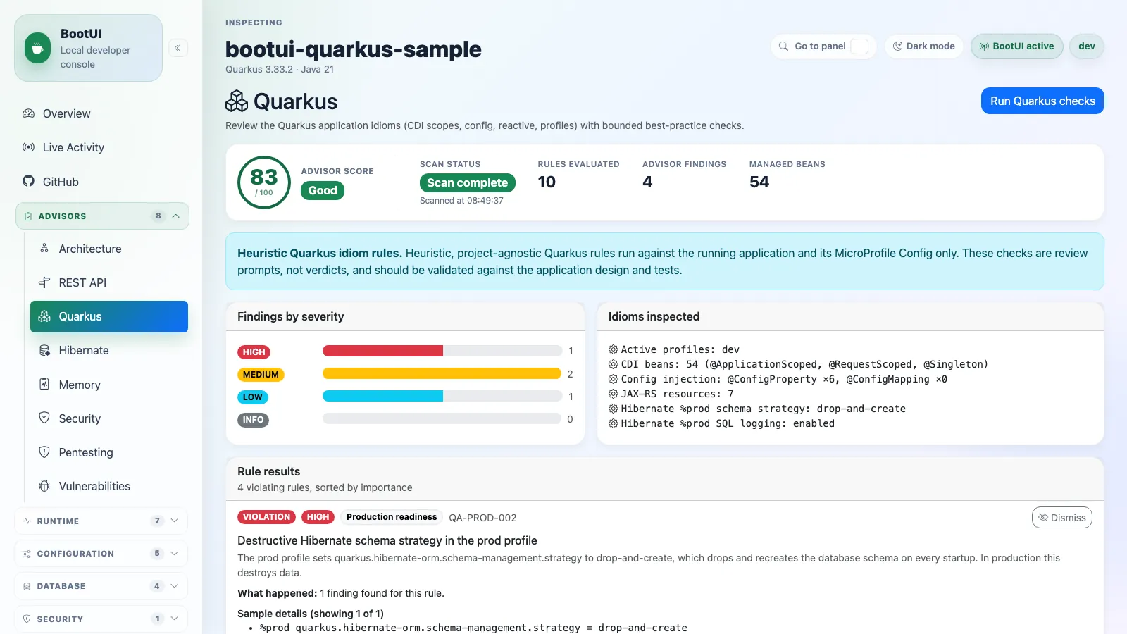Click the Configuration sliders icon
This screenshot has height=634, width=1127.
tap(27, 554)
